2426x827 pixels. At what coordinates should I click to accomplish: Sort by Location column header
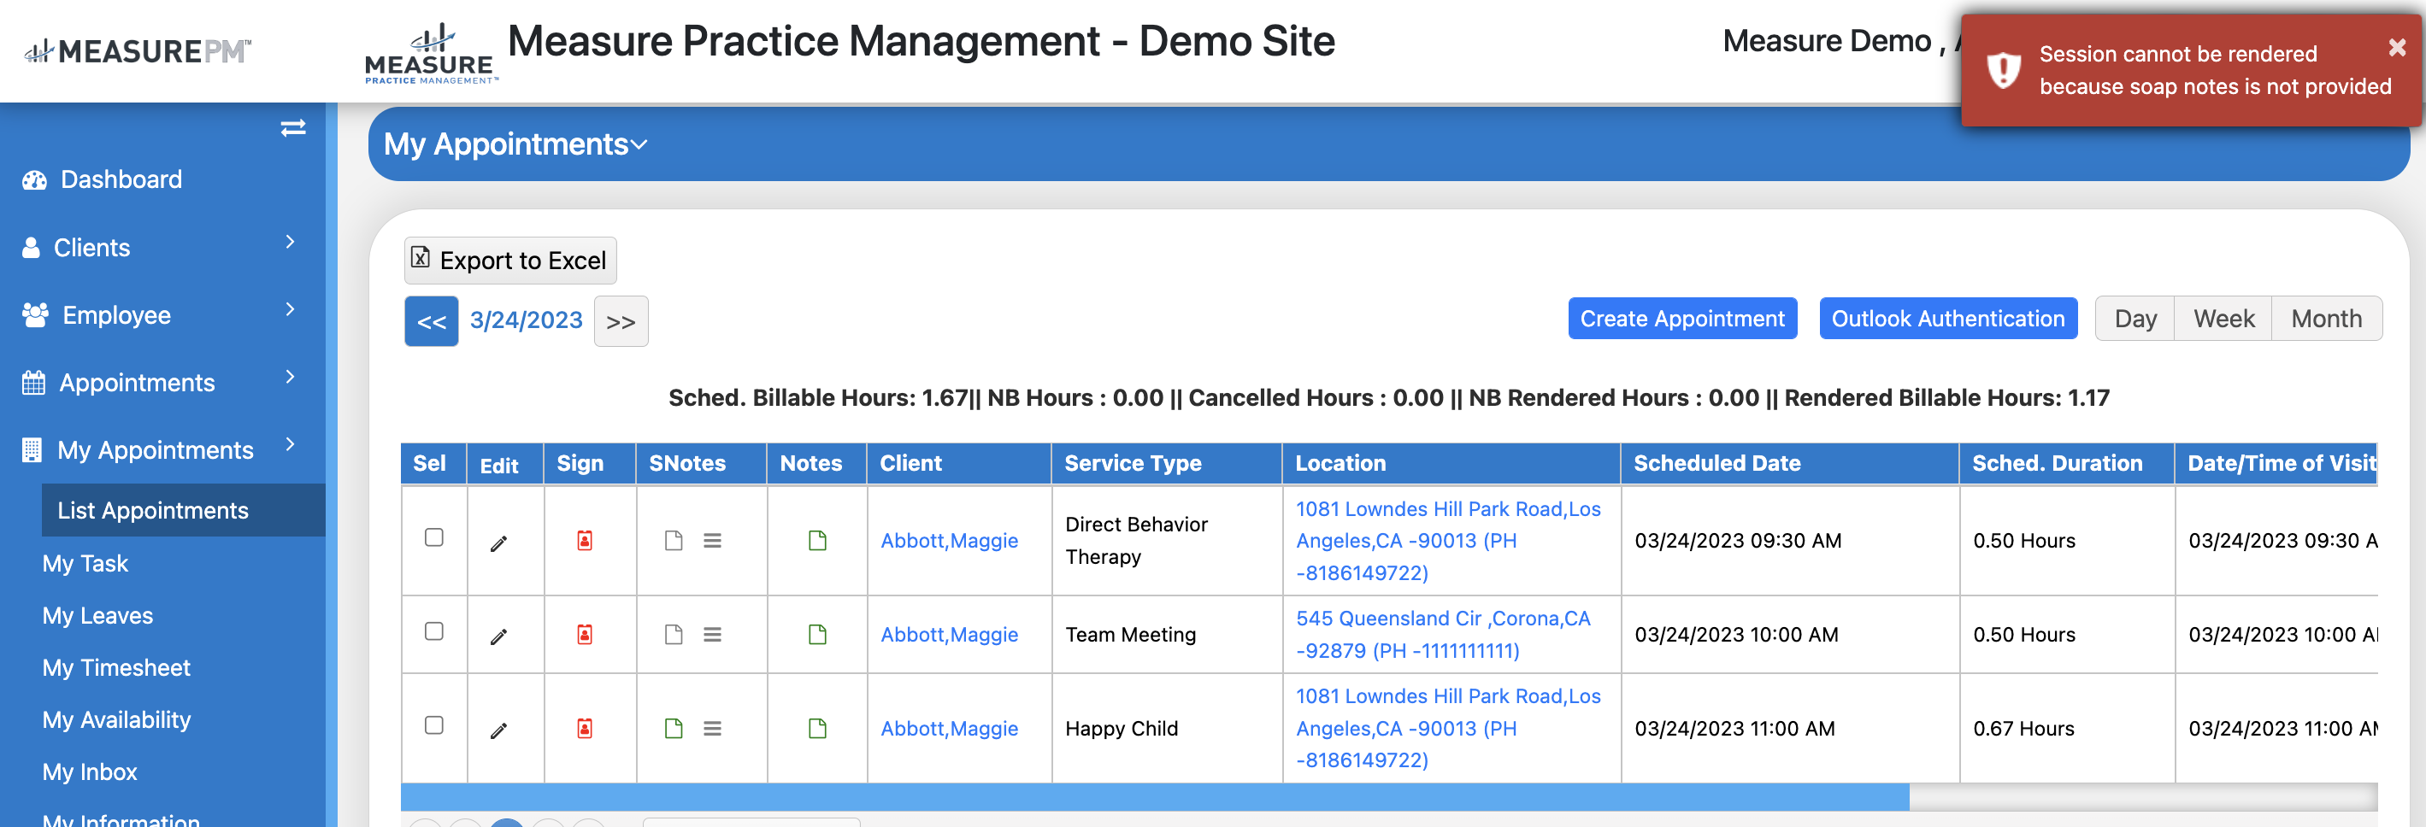(x=1340, y=464)
